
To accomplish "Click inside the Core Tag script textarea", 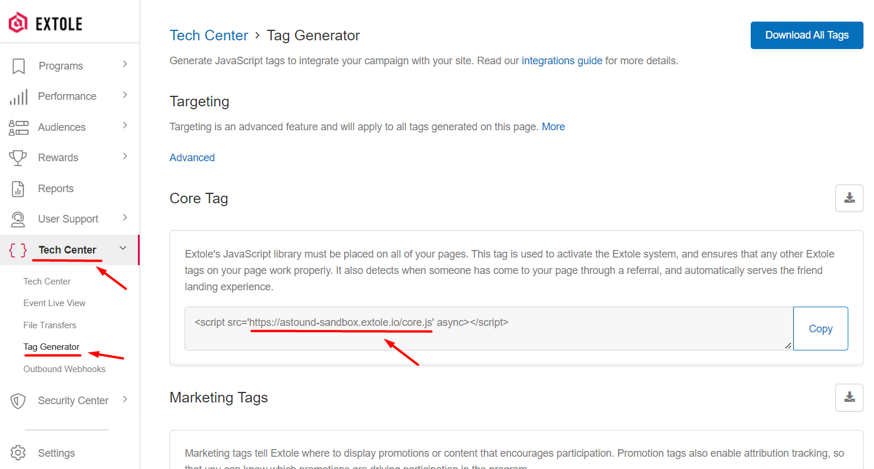I will tap(489, 329).
